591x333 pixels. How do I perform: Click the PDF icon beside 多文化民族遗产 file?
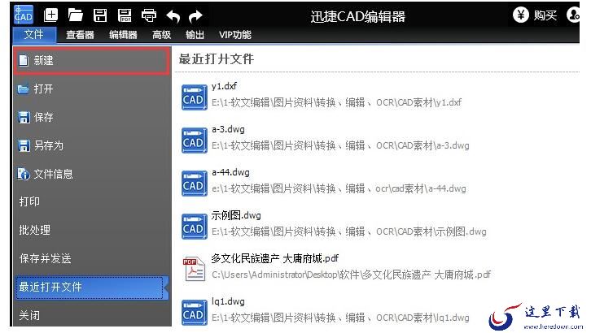click(x=195, y=269)
